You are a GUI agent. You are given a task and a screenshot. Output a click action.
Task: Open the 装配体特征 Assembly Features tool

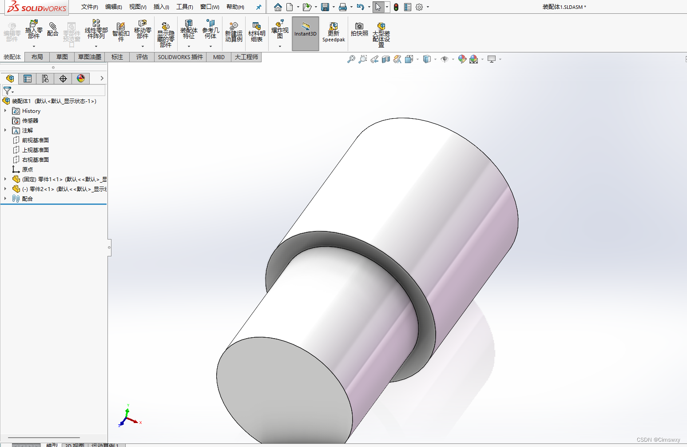(x=189, y=30)
